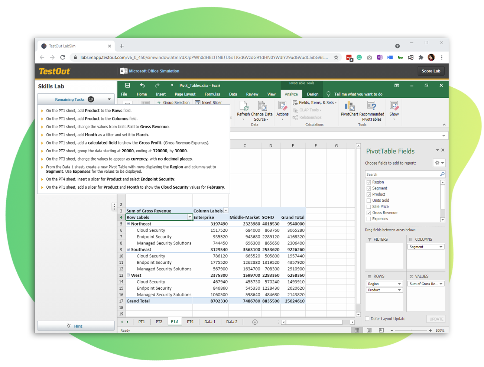Click the add new sheet plus icon

coord(255,322)
